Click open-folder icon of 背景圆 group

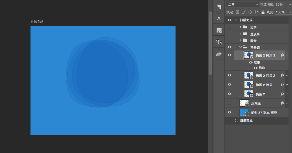(245, 47)
